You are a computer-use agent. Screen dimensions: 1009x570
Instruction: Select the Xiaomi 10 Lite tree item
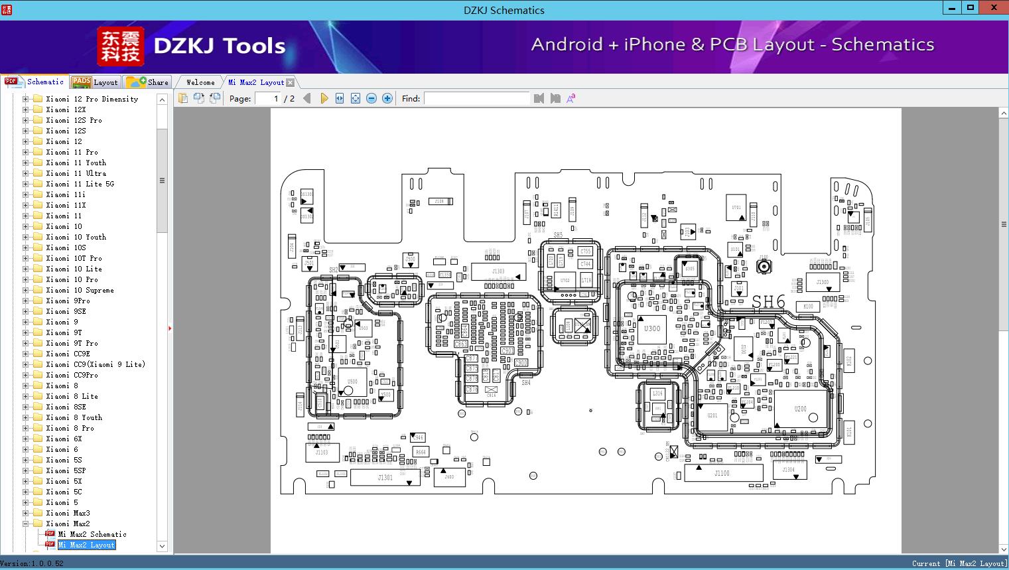point(74,269)
